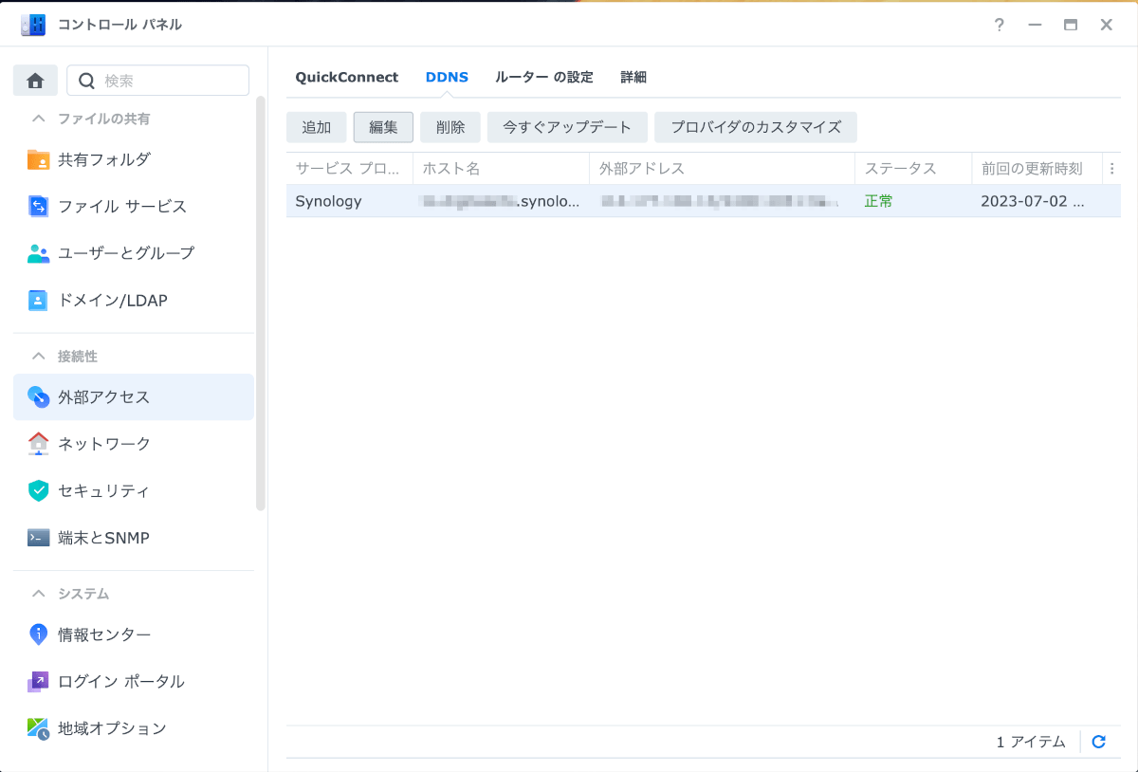Open the 情報センター info icon
This screenshot has width=1138, height=772.
click(38, 634)
